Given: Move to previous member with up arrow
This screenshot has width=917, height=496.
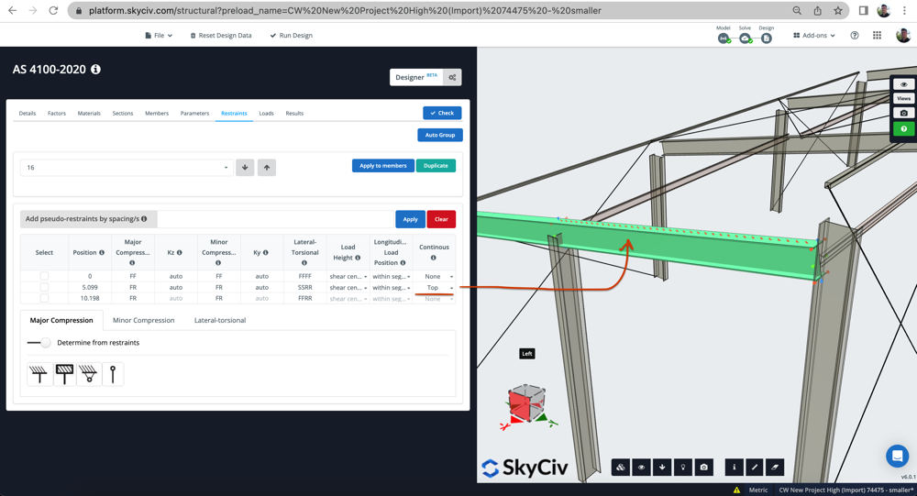Looking at the screenshot, I should coord(267,167).
